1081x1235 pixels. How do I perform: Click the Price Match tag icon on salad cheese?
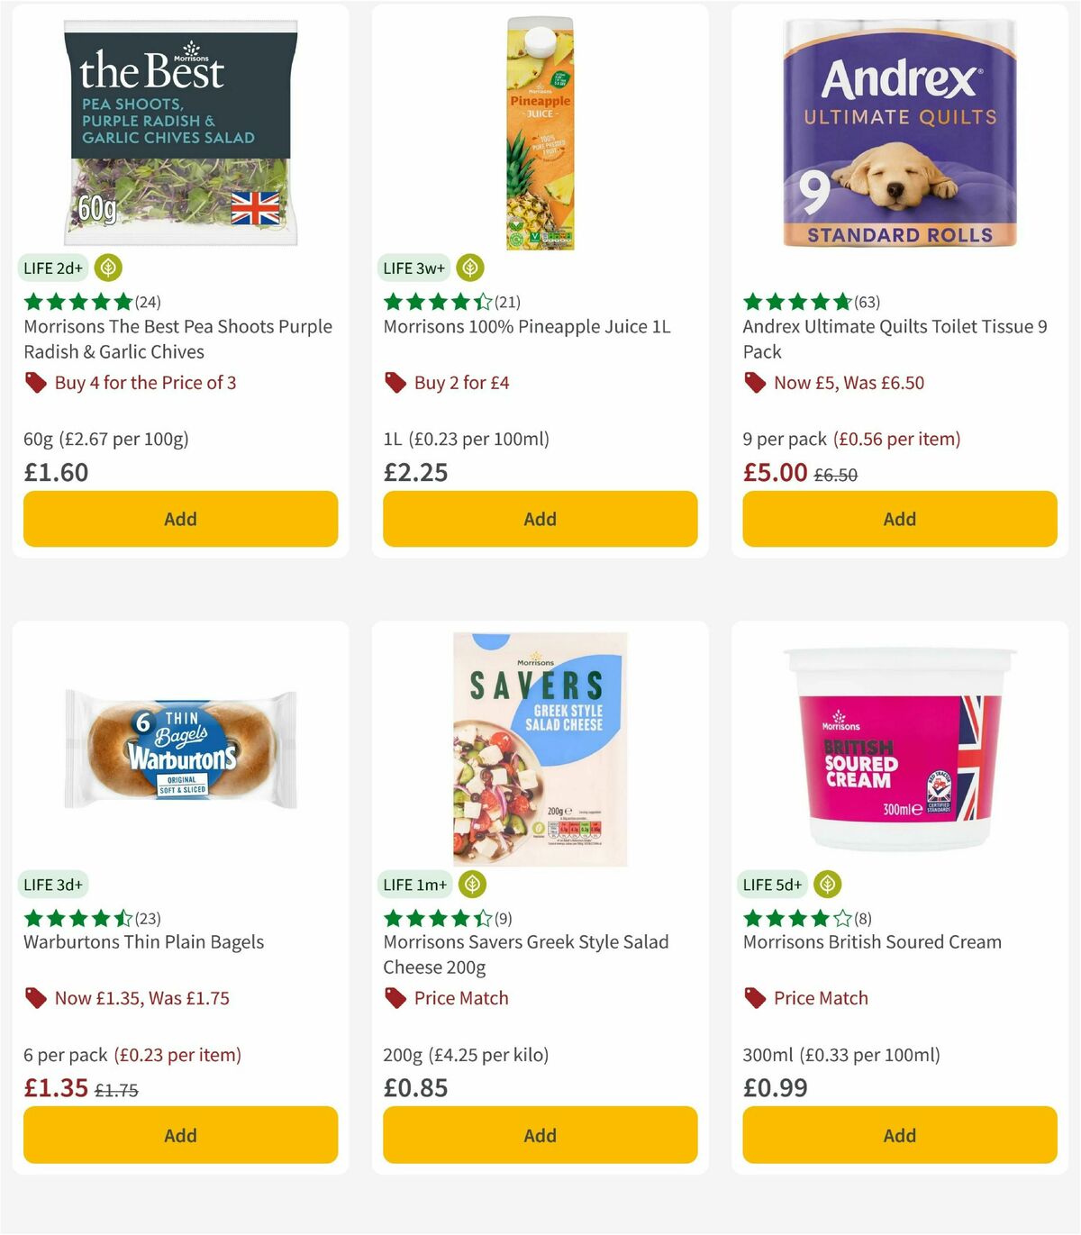click(x=394, y=997)
